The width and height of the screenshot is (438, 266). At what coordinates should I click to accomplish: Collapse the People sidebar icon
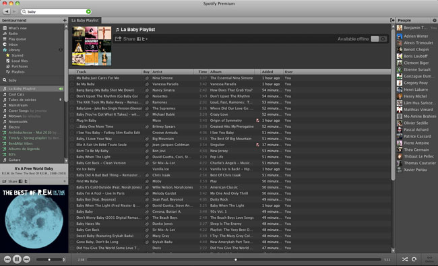click(392, 20)
